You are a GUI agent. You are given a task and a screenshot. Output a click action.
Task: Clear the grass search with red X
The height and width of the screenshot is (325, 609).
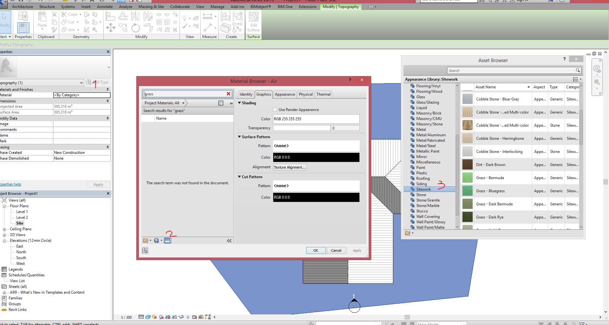click(x=228, y=94)
